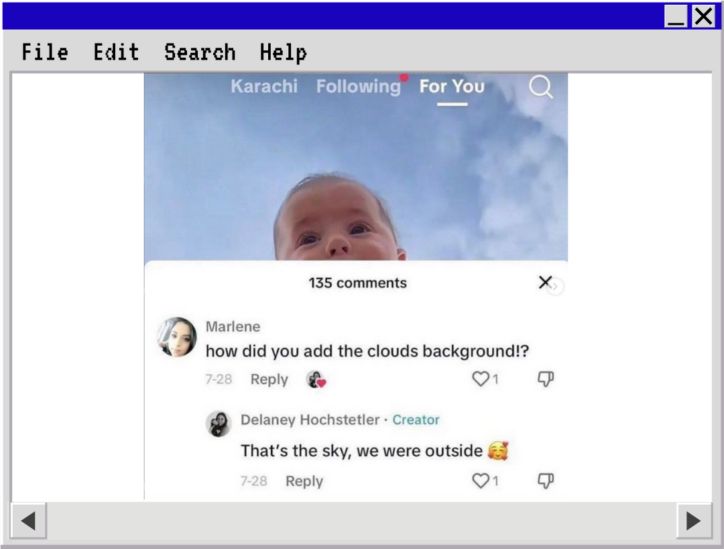Minimize the retro window
724x549 pixels.
point(676,16)
